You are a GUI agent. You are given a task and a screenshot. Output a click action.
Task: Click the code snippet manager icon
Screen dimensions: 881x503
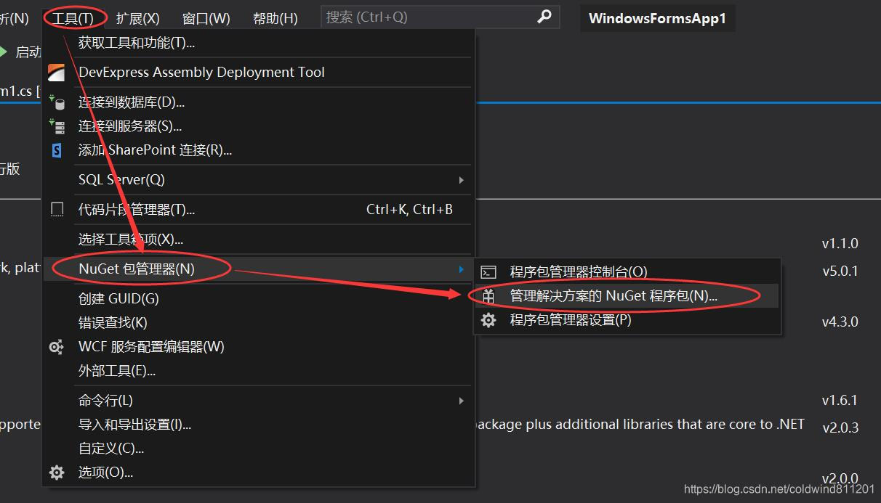[x=57, y=210]
